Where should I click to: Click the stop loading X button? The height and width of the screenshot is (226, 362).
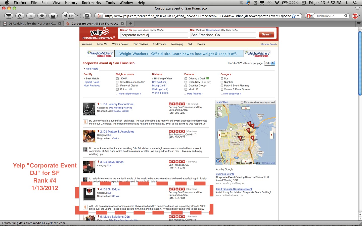tap(31, 16)
